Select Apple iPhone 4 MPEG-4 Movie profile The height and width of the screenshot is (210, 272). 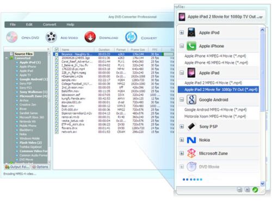[215, 56]
